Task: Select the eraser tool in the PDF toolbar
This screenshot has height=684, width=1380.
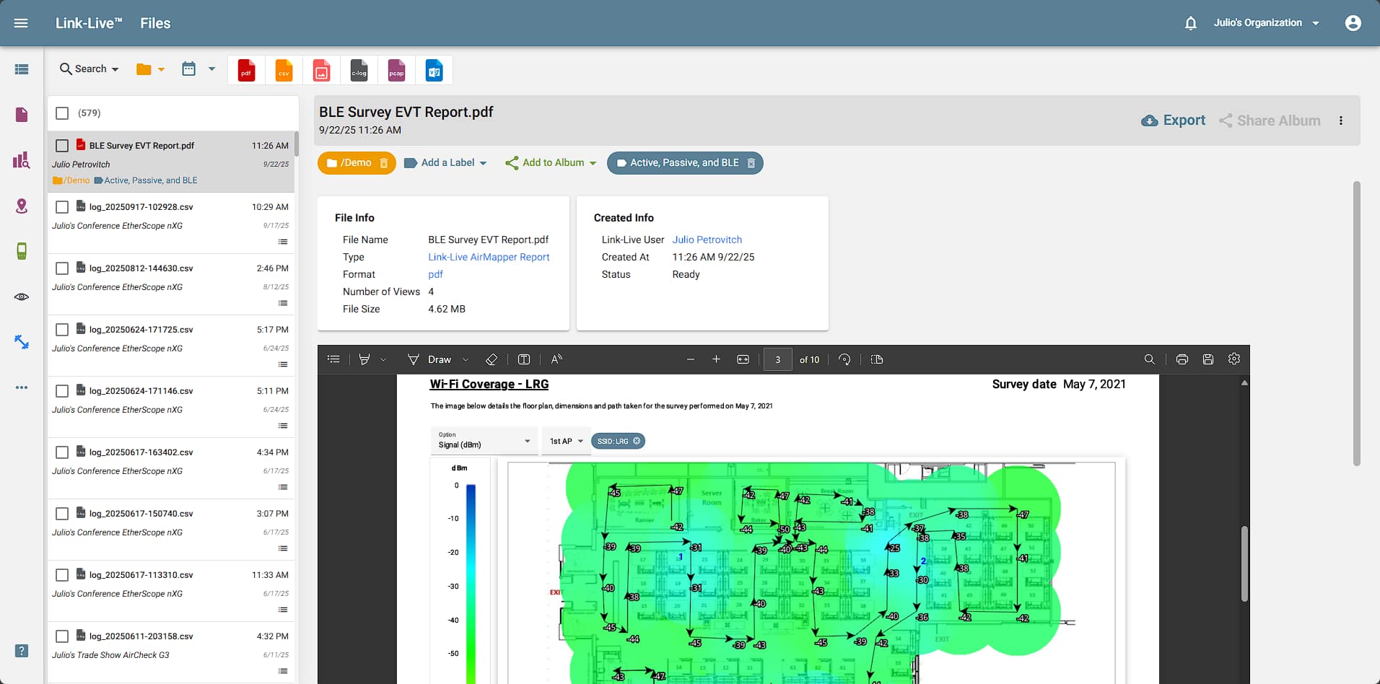Action: coord(492,359)
